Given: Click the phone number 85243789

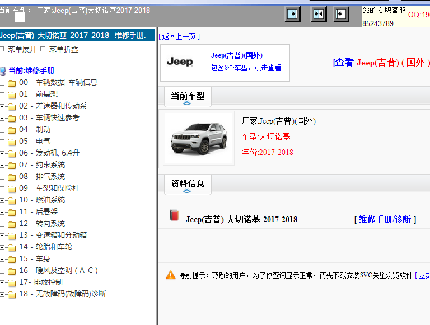Looking at the screenshot, I should click(x=377, y=24).
